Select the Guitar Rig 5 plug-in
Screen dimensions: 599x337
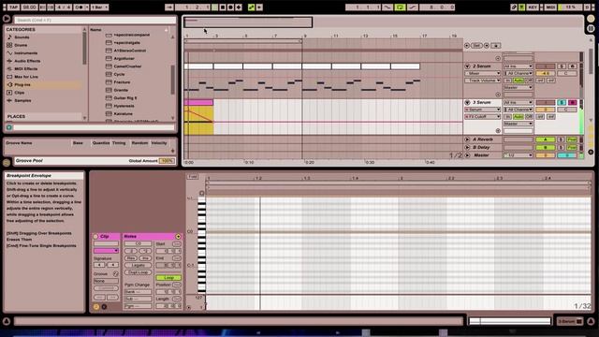(124, 97)
